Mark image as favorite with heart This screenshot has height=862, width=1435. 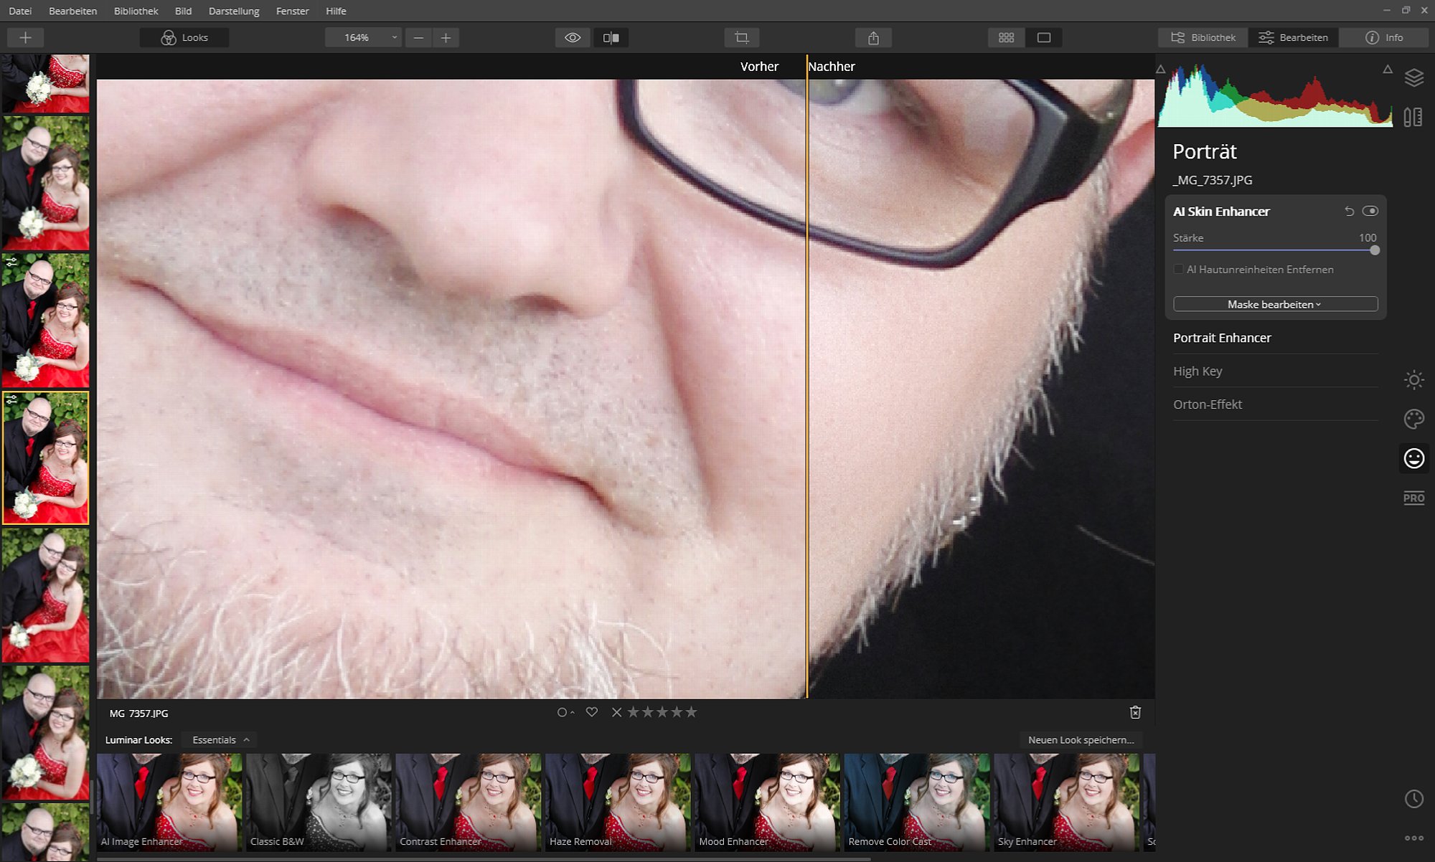pyautogui.click(x=591, y=712)
